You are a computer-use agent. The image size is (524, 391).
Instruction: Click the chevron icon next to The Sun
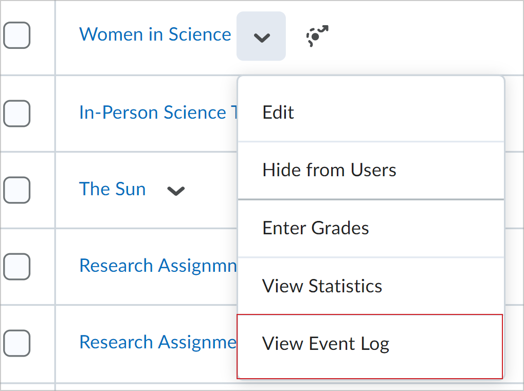tap(176, 191)
